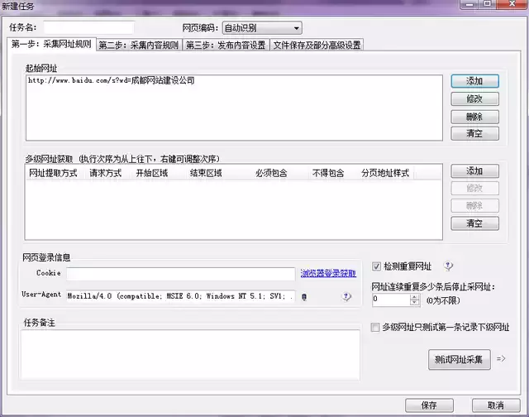Click 保存 button
Viewport: 529px width, 417px height.
pos(429,405)
